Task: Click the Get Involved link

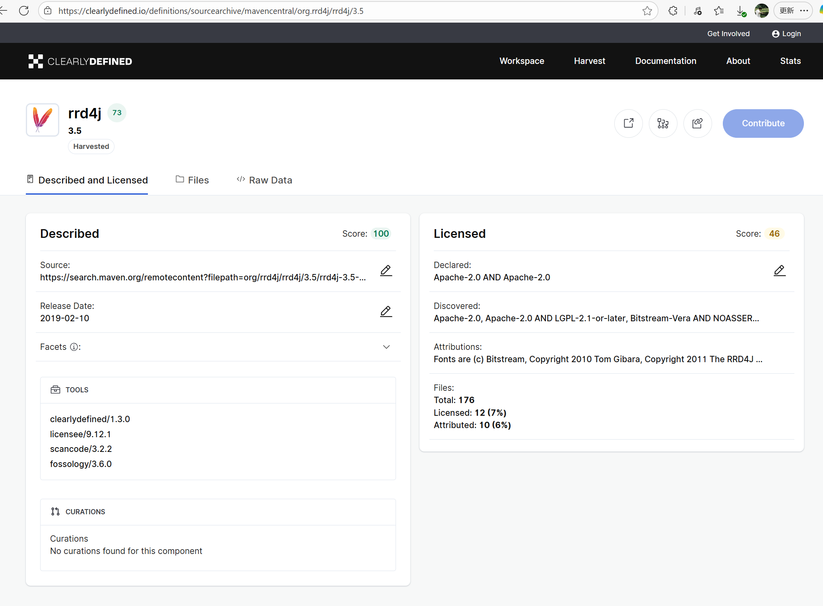Action: tap(728, 34)
